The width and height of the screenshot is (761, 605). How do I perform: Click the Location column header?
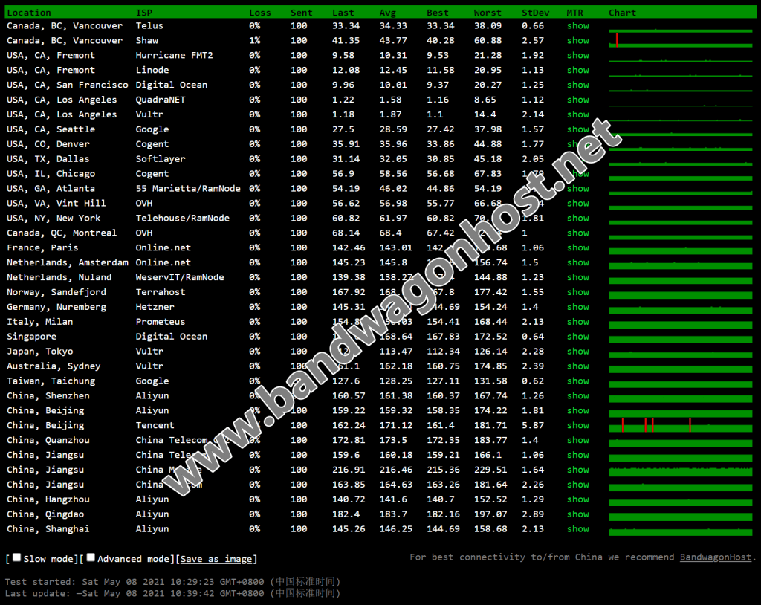29,13
